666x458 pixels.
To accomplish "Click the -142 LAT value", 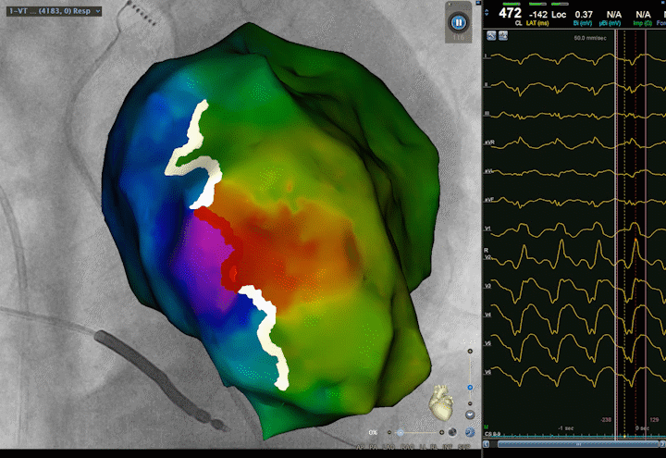I will tap(538, 15).
